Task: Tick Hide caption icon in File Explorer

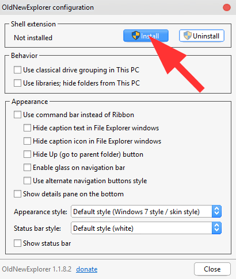Action: pos(27,141)
